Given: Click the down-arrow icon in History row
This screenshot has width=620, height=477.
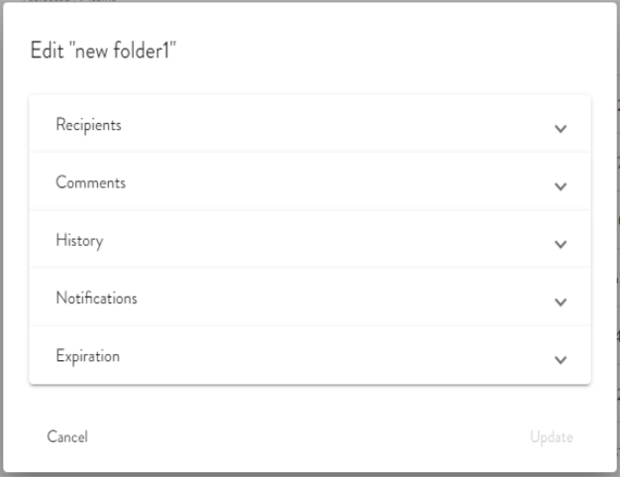Looking at the screenshot, I should coord(561,244).
